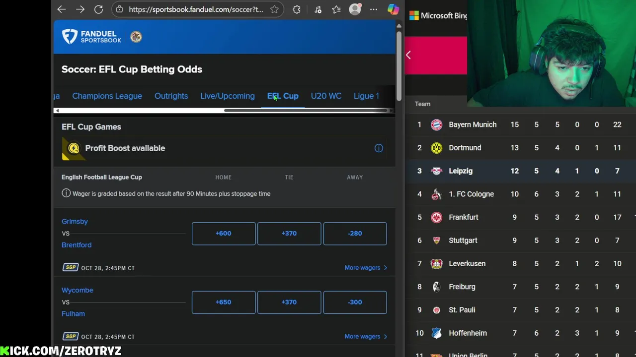The image size is (636, 357).
Task: Click the vertical scrollbar up arrow
Action: 398,25
